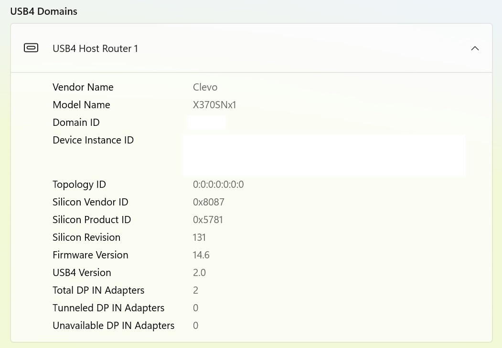The height and width of the screenshot is (348, 502).
Task: Select the Vendor Name label
Action: click(x=83, y=87)
